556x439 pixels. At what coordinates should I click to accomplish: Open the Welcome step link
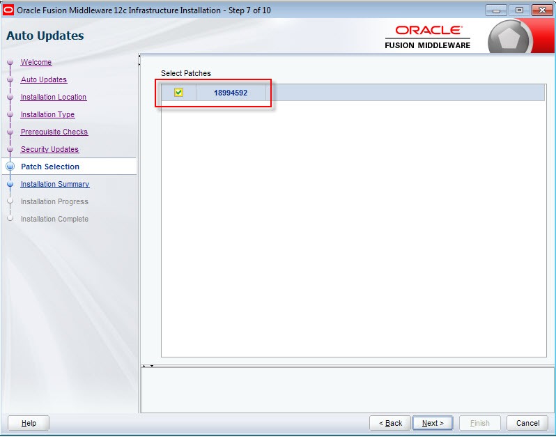pos(36,62)
